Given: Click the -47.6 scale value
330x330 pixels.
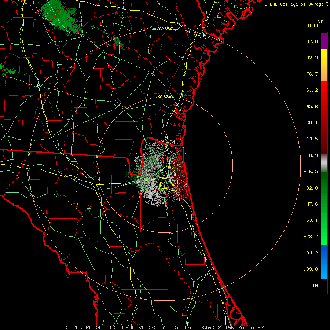Looking at the screenshot, I should (x=311, y=204).
